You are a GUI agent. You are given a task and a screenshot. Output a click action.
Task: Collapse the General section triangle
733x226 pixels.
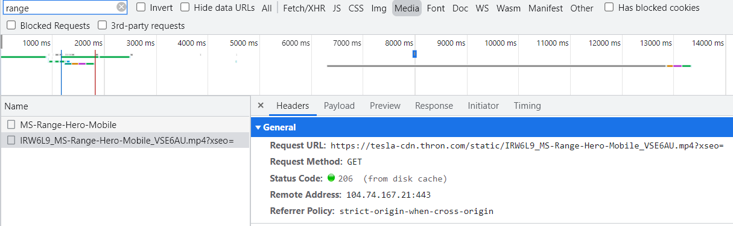[x=258, y=127]
